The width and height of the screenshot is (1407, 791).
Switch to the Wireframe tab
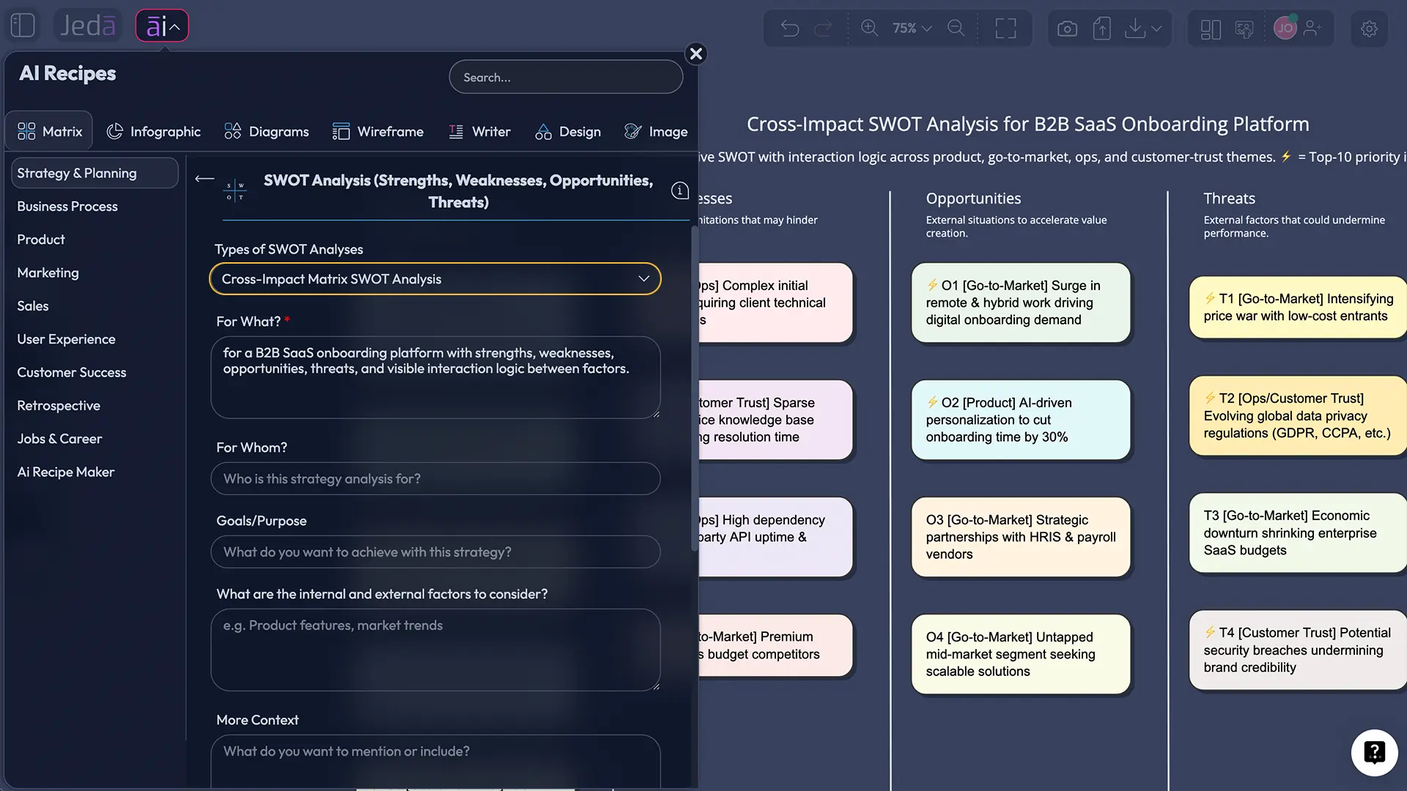(x=377, y=131)
